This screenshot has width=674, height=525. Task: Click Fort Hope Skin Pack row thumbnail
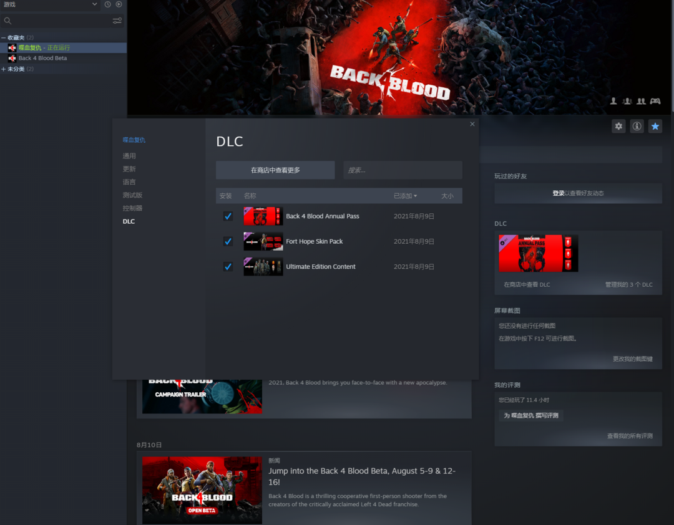tap(263, 241)
